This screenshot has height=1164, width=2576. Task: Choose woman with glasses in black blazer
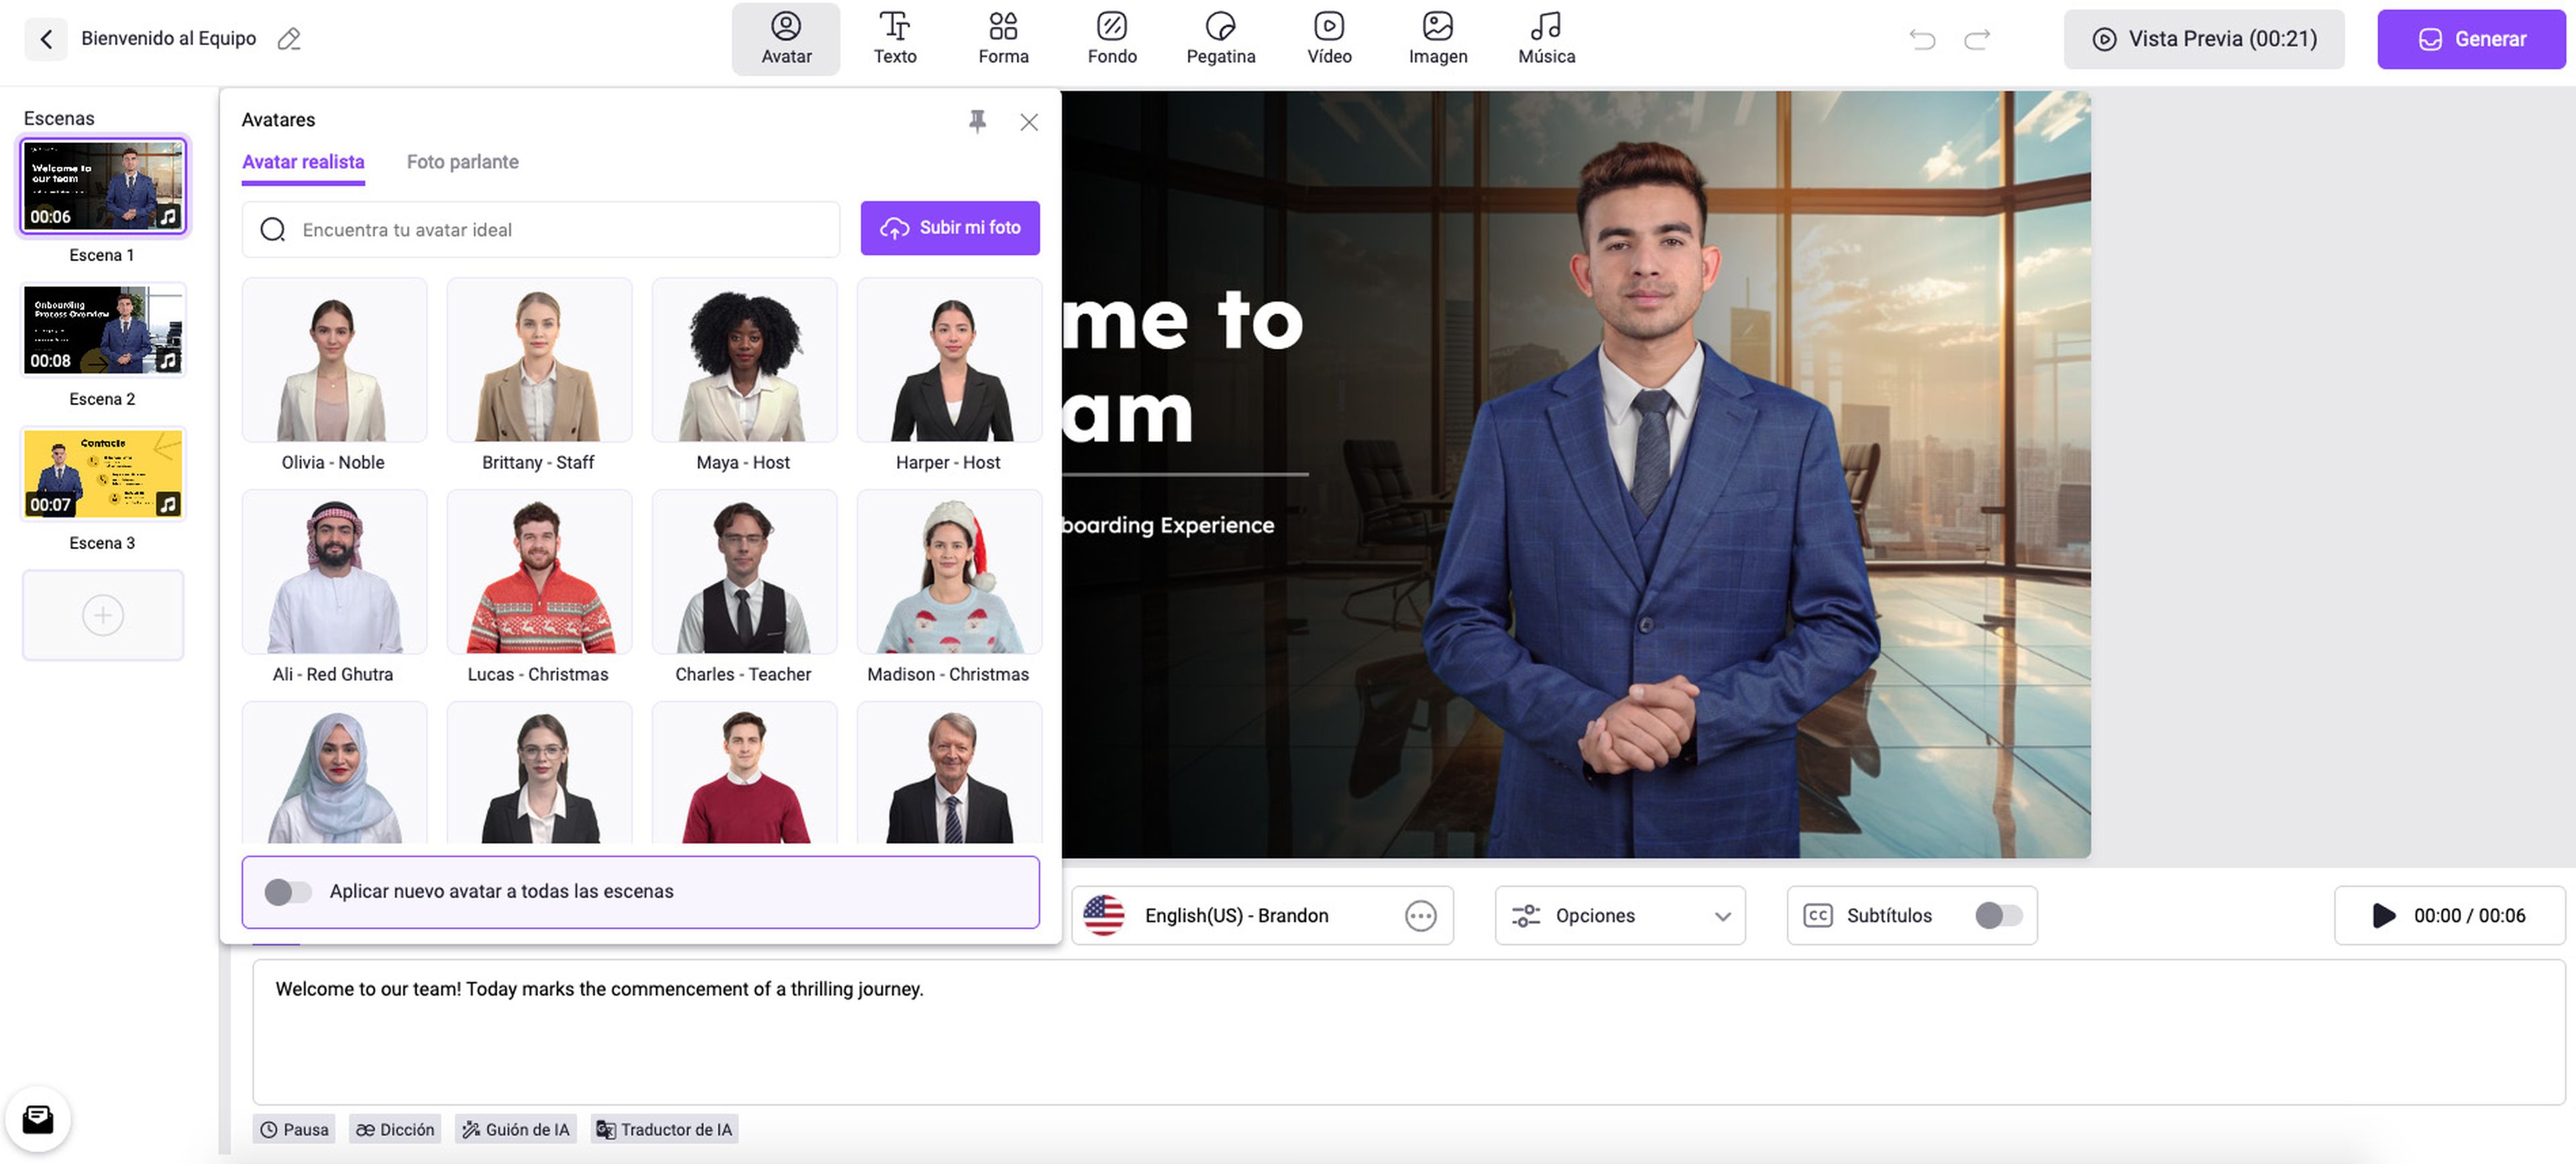point(539,774)
